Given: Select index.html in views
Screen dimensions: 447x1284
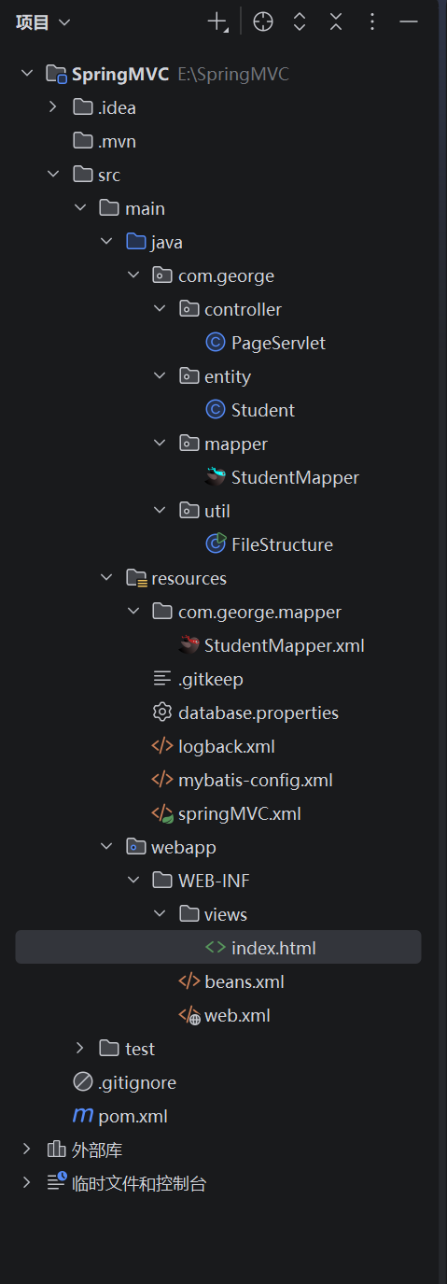Looking at the screenshot, I should [x=273, y=948].
